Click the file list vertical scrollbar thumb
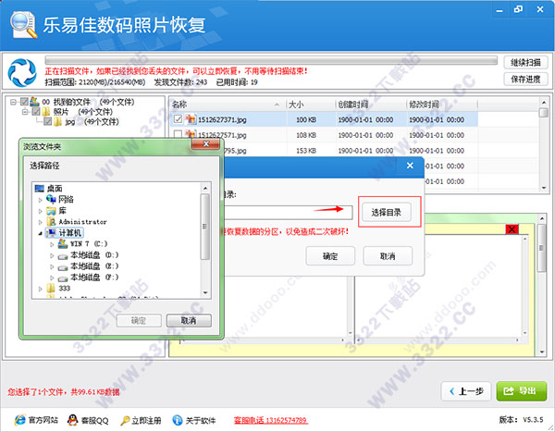 pyautogui.click(x=543, y=113)
